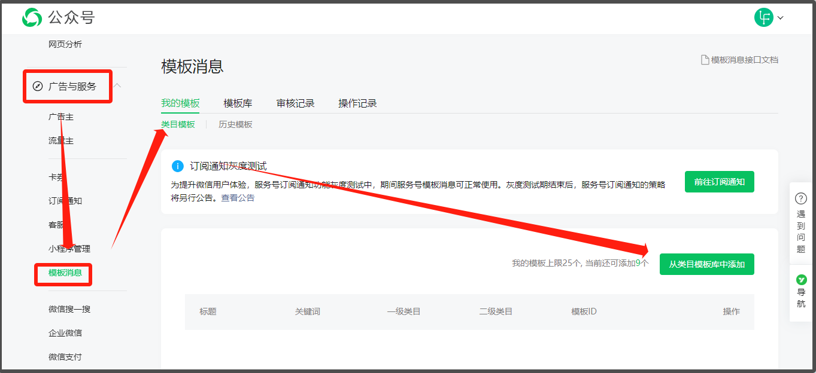Click the question mark help icon
The height and width of the screenshot is (373, 816).
(x=801, y=198)
